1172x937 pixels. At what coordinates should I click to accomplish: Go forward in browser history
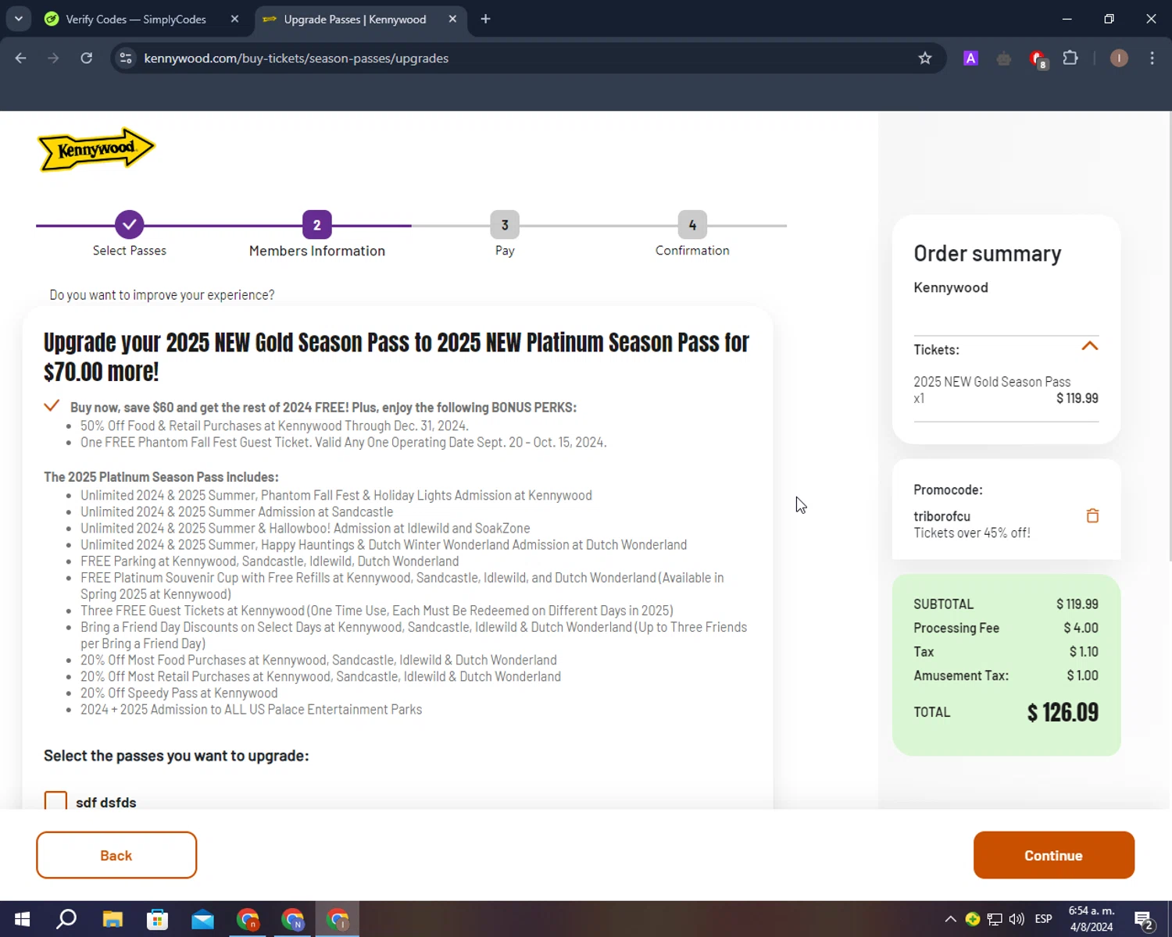pos(53,58)
